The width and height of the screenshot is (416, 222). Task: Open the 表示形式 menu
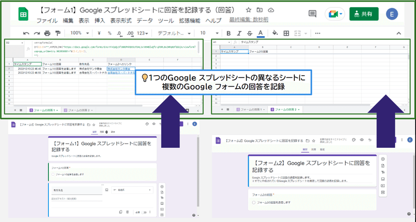(x=121, y=21)
